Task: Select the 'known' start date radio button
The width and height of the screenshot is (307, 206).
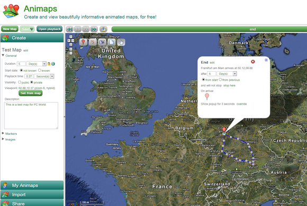Action: pos(40,70)
